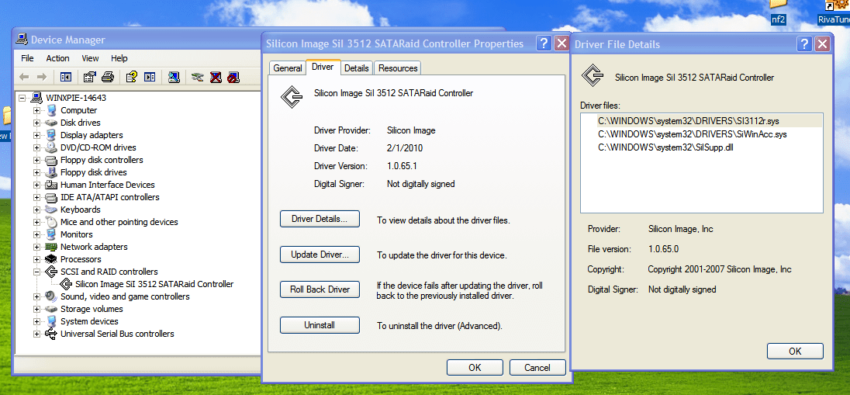The width and height of the screenshot is (850, 395).
Task: Switch to the General tab
Action: click(x=288, y=68)
